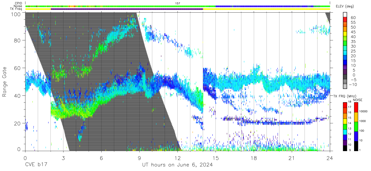Viewport: 371px width, 171px height.
Task: Click the green segment of the NOISE colorbar
Action: [x=356, y=127]
